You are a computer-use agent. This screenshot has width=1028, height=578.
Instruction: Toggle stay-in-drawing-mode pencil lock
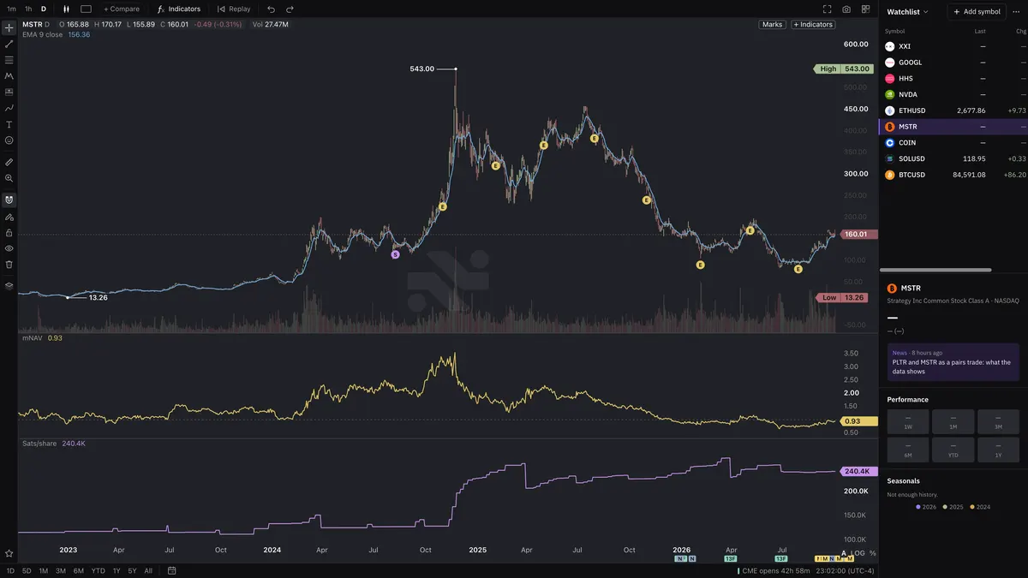coord(9,217)
